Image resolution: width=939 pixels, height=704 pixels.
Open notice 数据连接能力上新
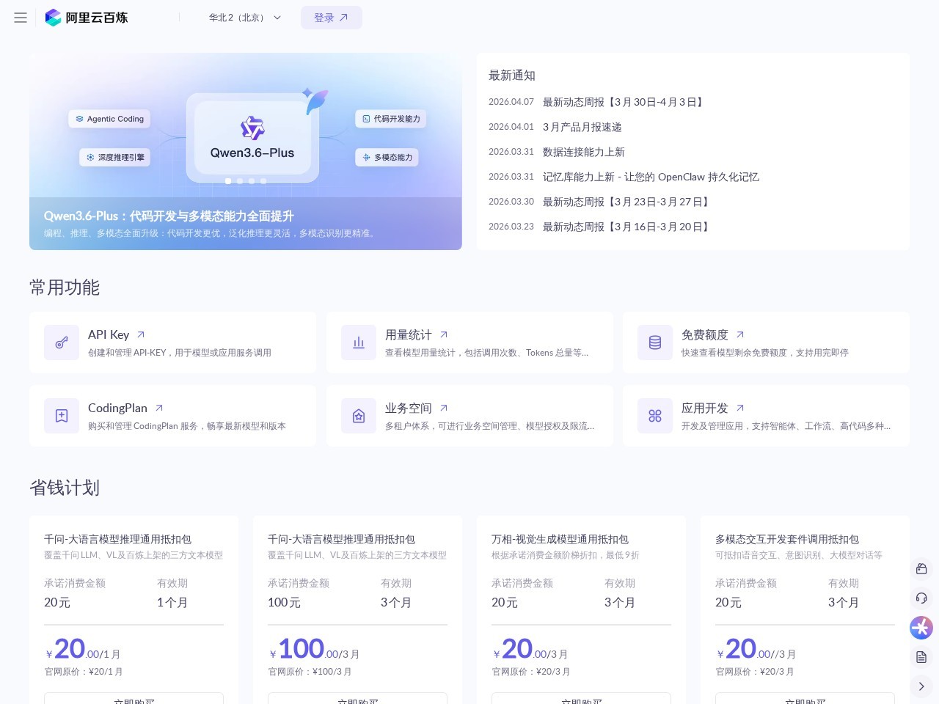583,152
